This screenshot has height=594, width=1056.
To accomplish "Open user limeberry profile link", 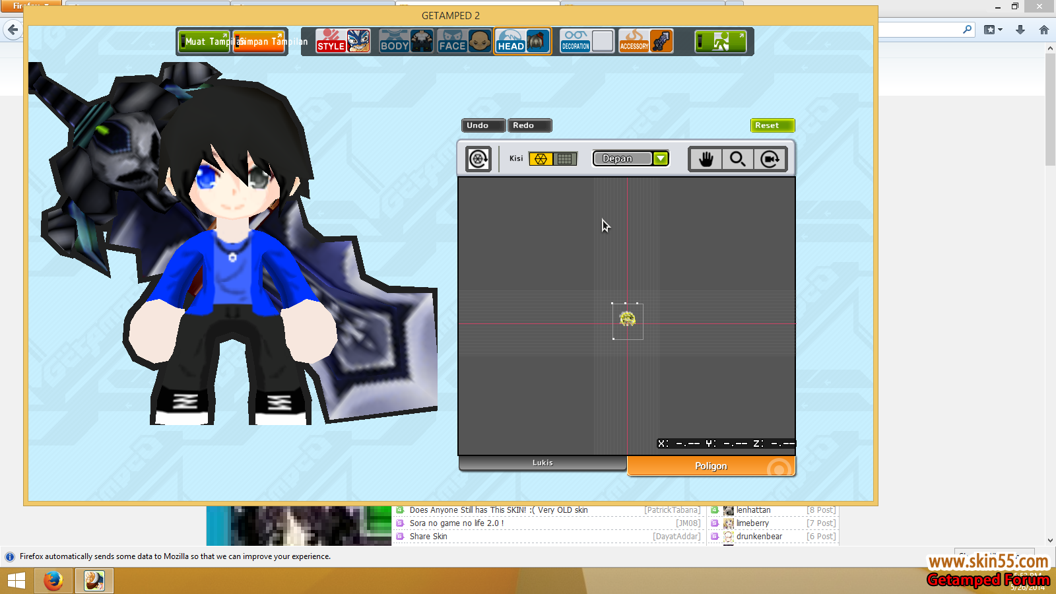I will point(753,523).
